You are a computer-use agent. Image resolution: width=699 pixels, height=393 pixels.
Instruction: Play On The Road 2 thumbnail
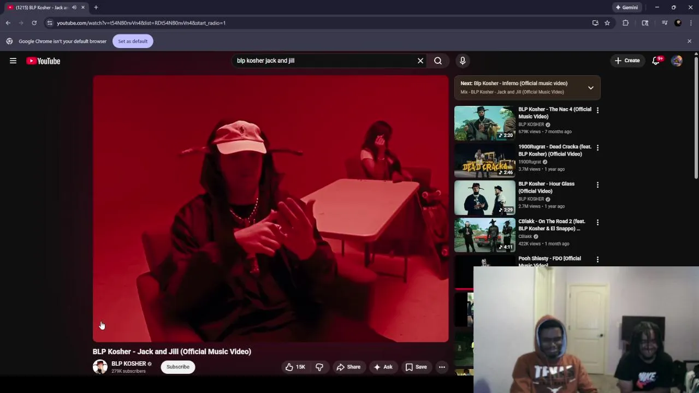coord(484,235)
